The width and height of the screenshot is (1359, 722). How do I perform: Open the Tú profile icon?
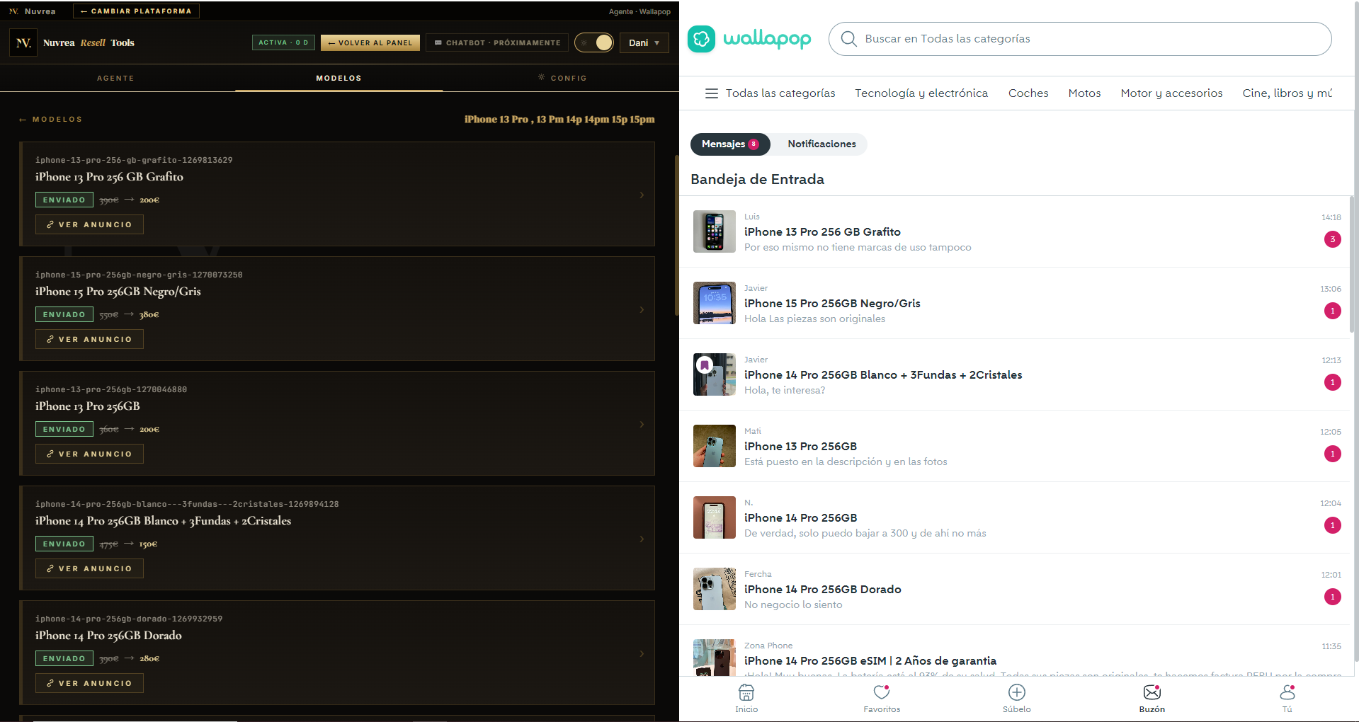(1287, 692)
